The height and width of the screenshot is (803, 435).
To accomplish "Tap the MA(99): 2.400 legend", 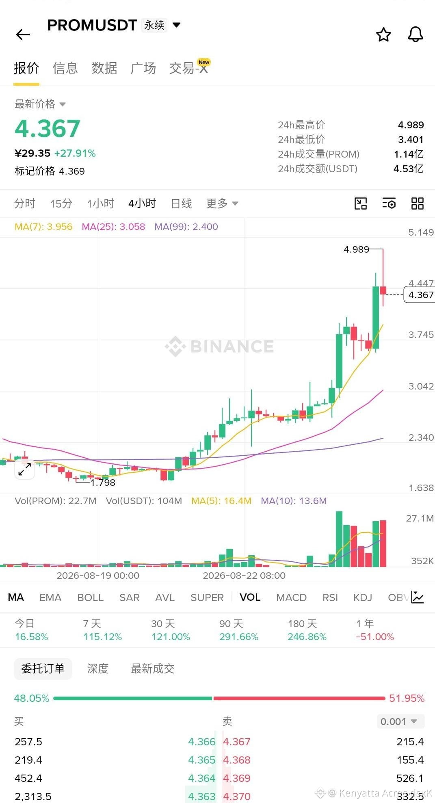I will point(186,227).
